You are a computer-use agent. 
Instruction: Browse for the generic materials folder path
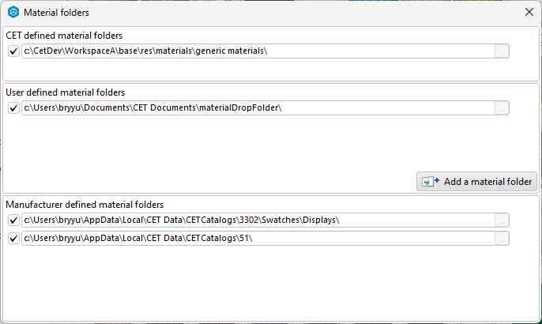502,51
